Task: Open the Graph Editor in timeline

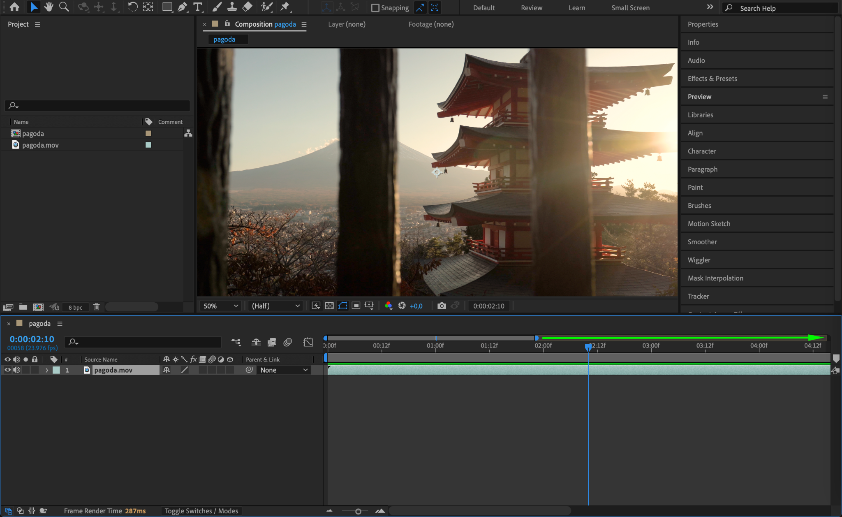Action: tap(308, 342)
